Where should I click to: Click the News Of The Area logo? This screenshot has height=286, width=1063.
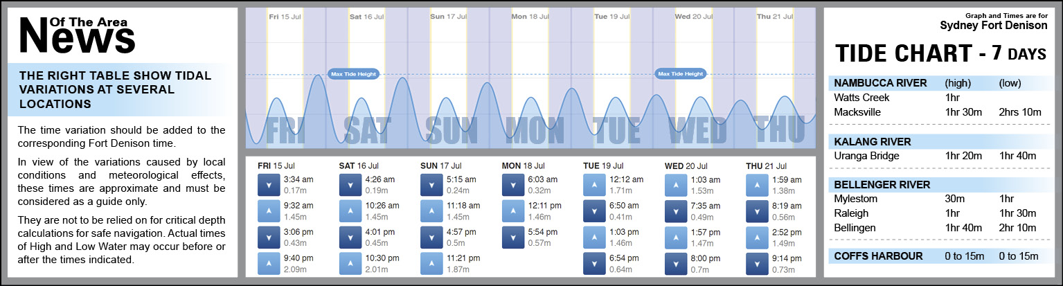(76, 35)
